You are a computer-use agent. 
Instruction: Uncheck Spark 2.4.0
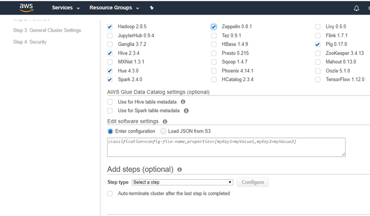click(110, 80)
